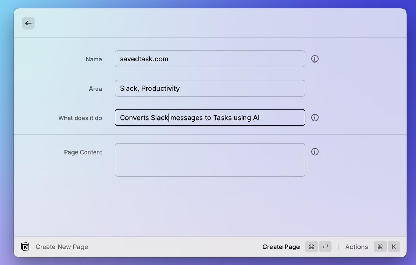
Task: Click the Page Content label
Action: [83, 152]
